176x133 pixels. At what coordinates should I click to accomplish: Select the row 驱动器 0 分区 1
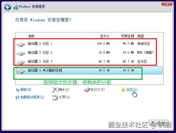(89, 44)
